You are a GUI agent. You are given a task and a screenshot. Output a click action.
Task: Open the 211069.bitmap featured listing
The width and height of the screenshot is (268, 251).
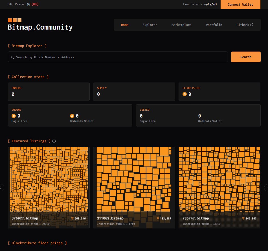[134, 188]
